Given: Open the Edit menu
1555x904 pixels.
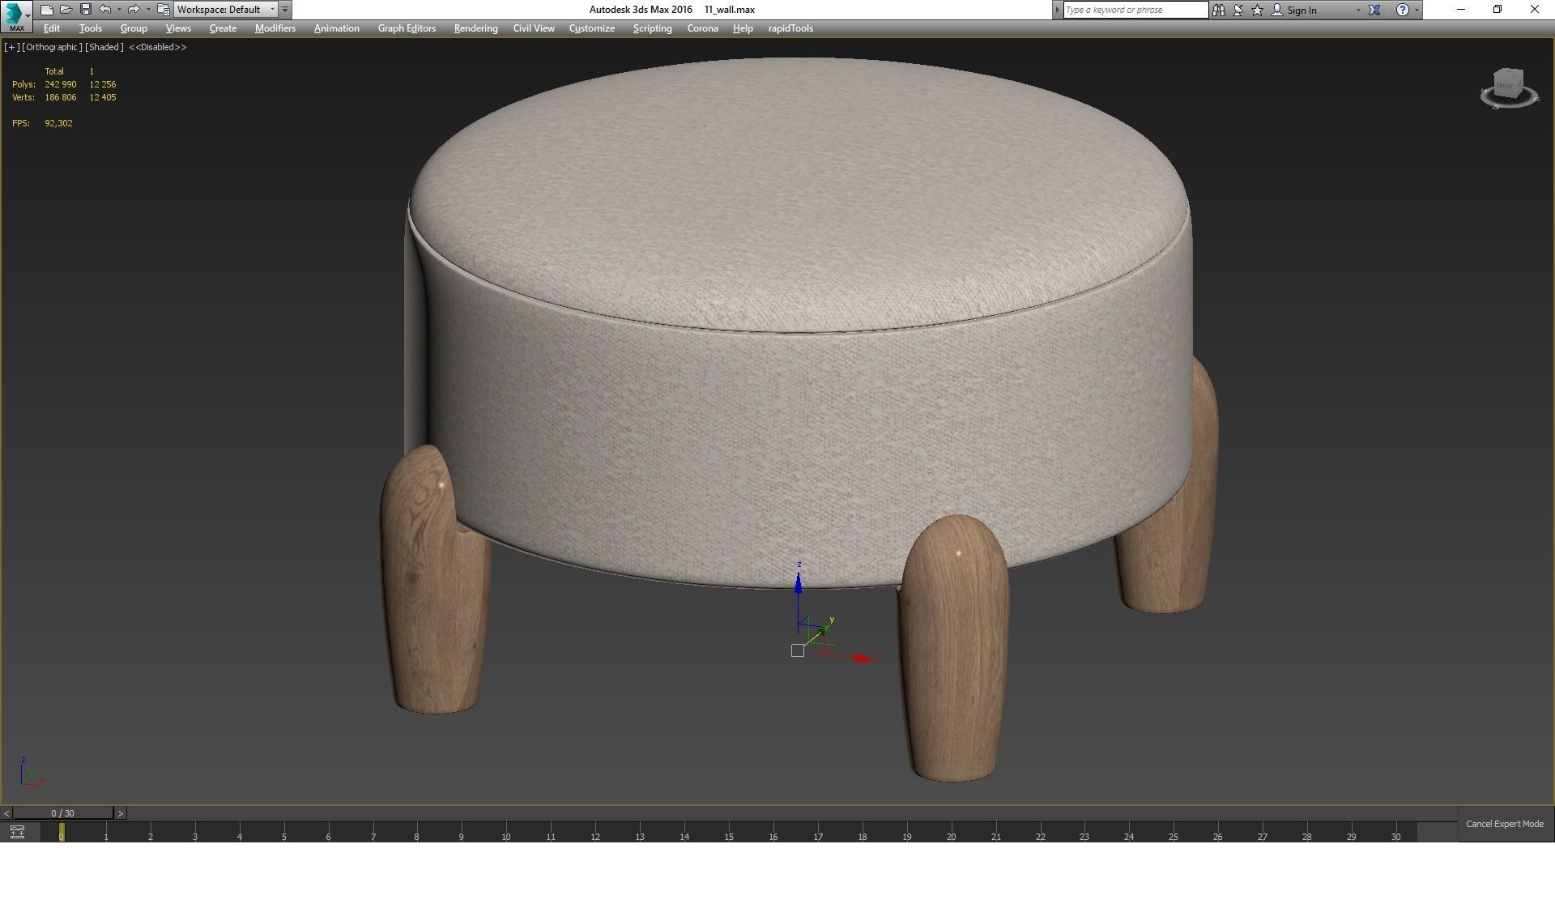Looking at the screenshot, I should (x=52, y=28).
